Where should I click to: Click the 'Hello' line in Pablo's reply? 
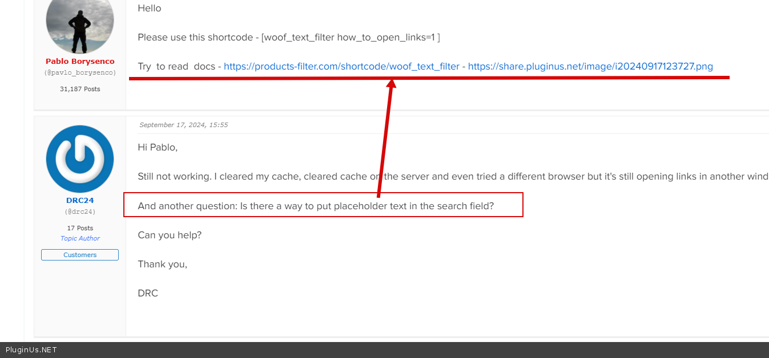[x=150, y=9]
